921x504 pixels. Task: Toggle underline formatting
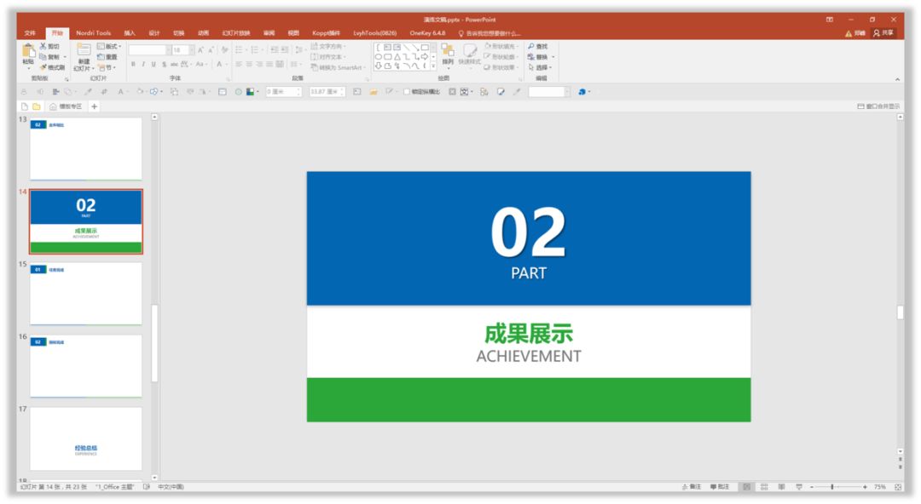click(x=153, y=64)
